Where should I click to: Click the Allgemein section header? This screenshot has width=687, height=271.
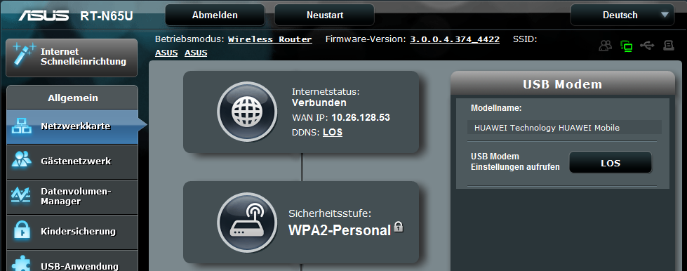(72, 98)
